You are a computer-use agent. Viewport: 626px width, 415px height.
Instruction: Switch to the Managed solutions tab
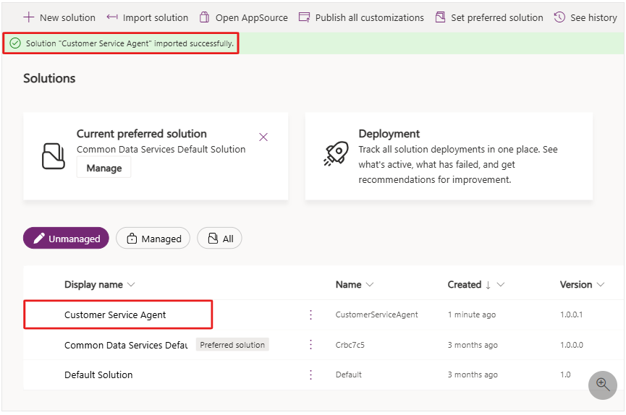click(153, 238)
